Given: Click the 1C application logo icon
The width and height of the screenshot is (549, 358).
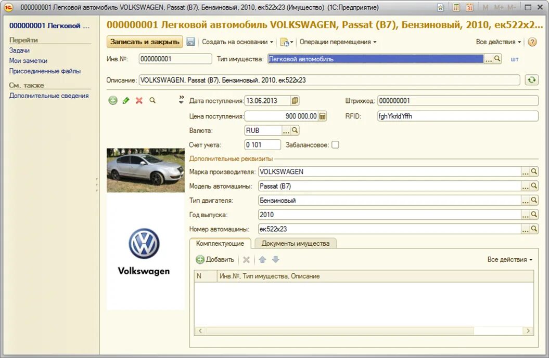Looking at the screenshot, I should tap(8, 7).
